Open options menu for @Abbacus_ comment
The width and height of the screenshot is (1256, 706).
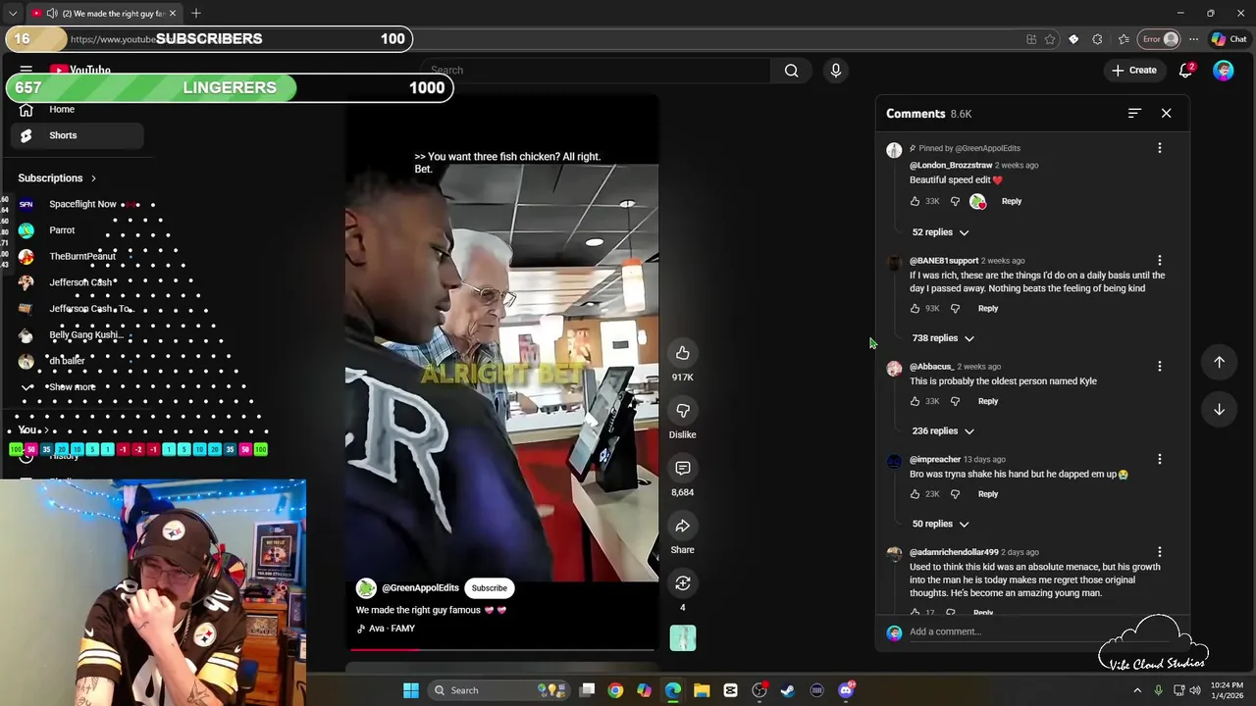1159,366
